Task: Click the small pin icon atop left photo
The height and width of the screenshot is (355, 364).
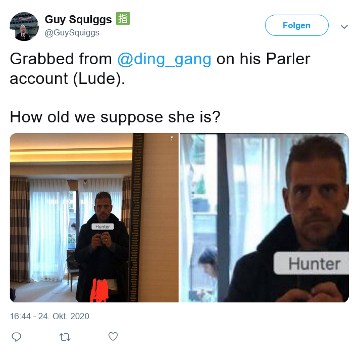Action: point(172,139)
